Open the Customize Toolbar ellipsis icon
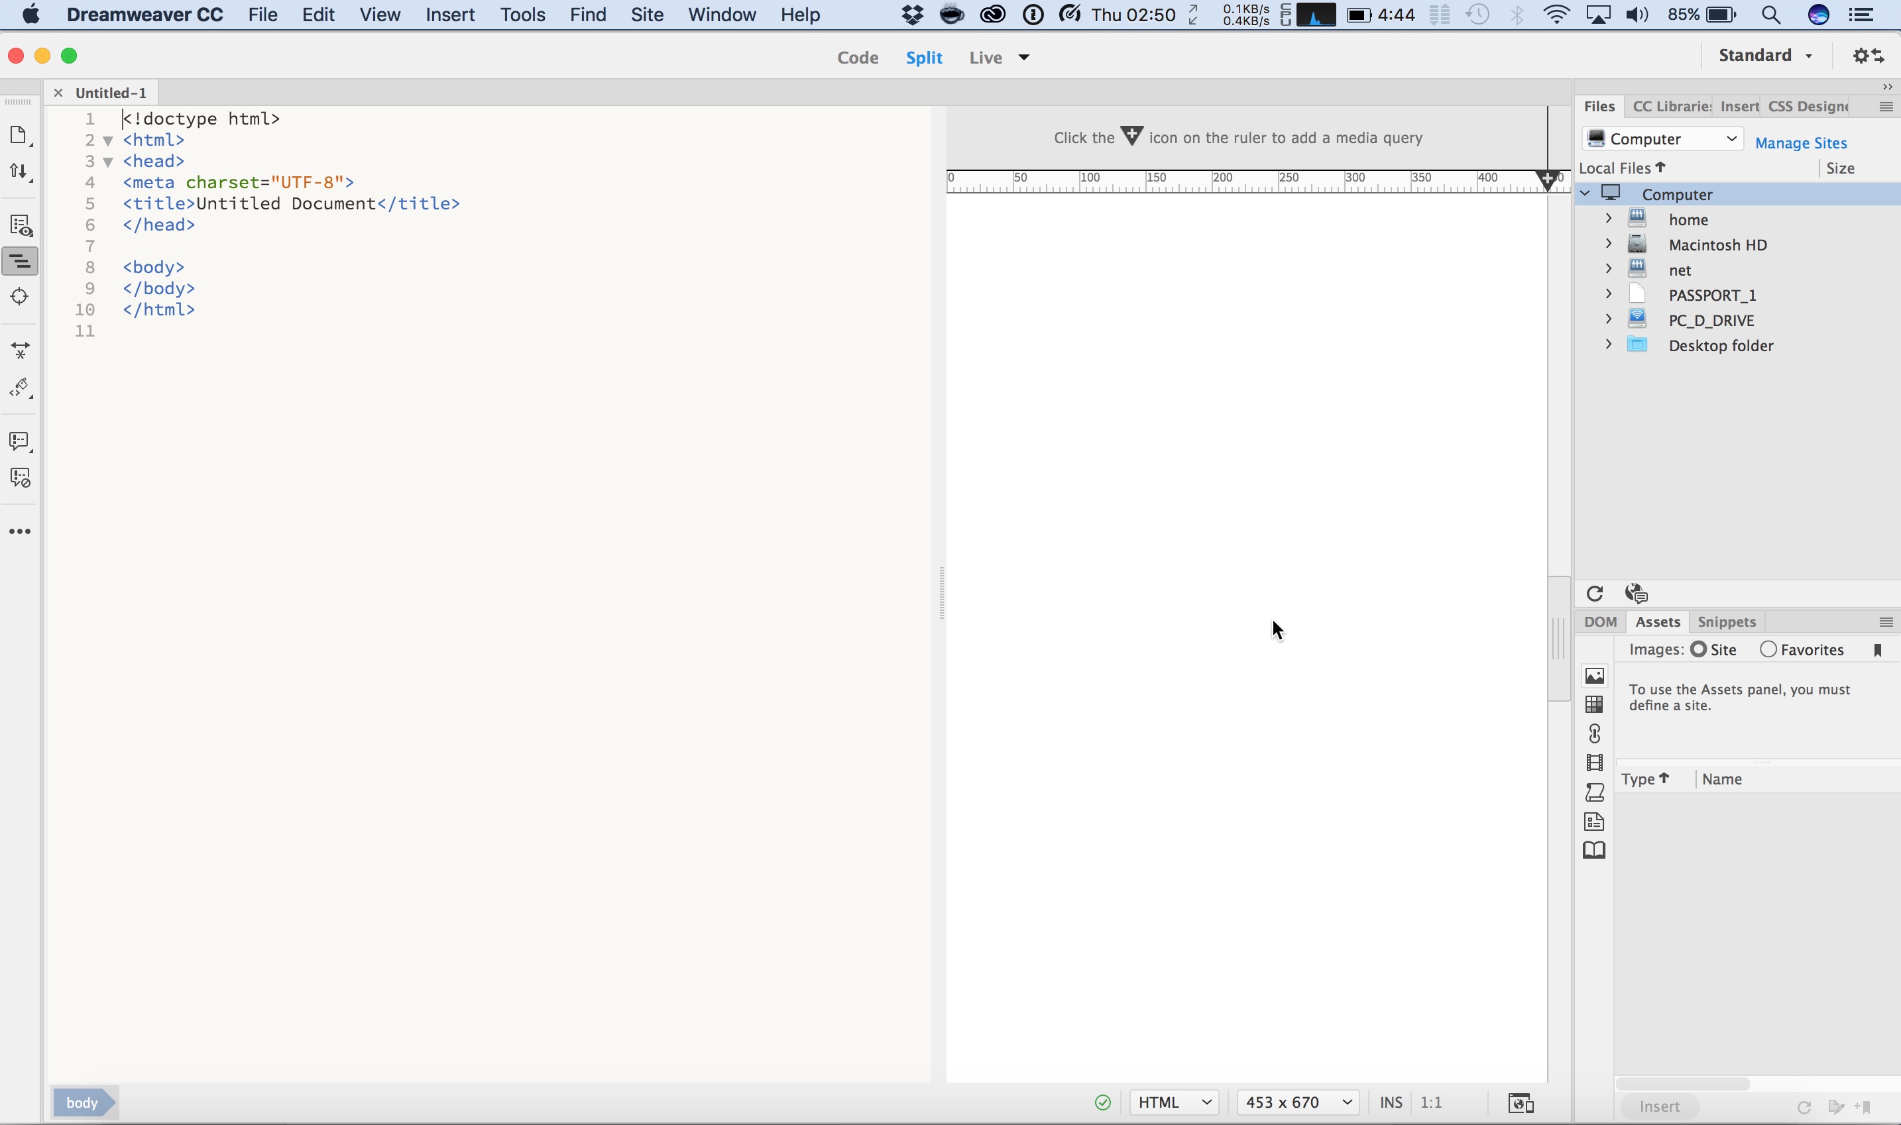The image size is (1901, 1125). (20, 531)
